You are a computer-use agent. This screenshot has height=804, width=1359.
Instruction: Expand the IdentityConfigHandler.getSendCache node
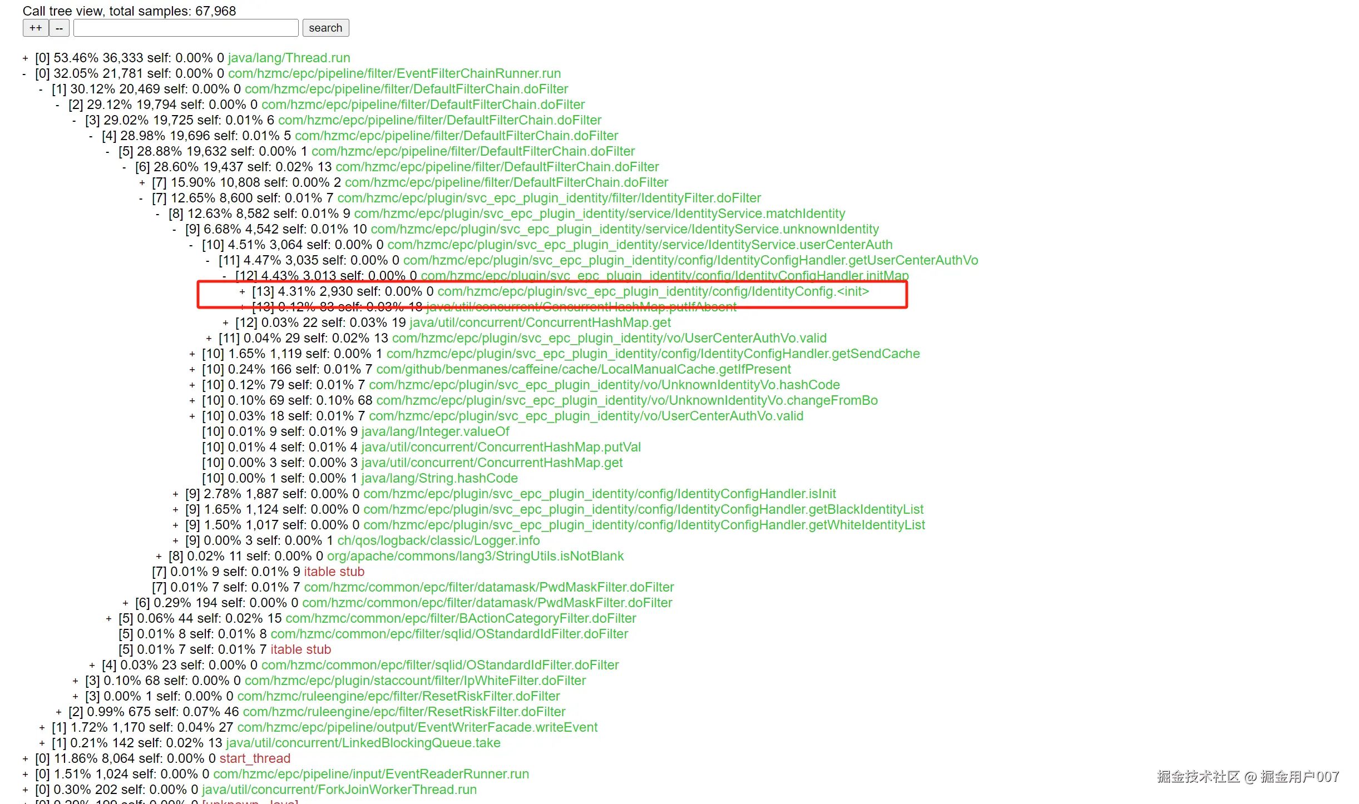192,354
